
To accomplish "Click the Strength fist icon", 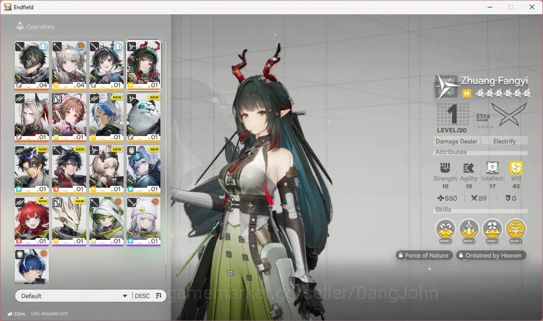I will pos(445,168).
